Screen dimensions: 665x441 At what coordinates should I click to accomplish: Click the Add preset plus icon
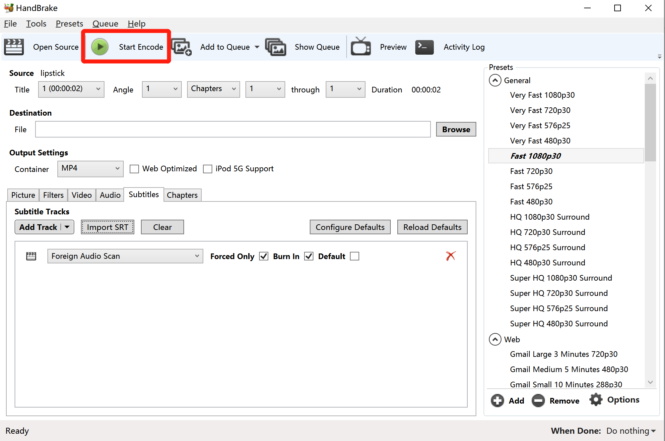[497, 401]
